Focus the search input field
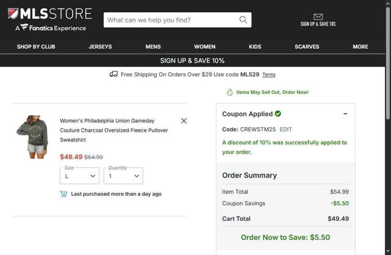Image resolution: width=391 pixels, height=255 pixels. coord(171,20)
